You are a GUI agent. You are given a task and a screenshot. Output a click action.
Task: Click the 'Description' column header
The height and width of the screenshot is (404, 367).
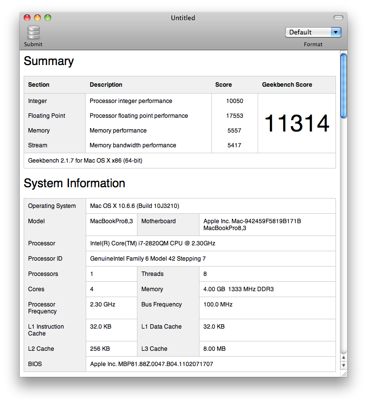click(106, 85)
